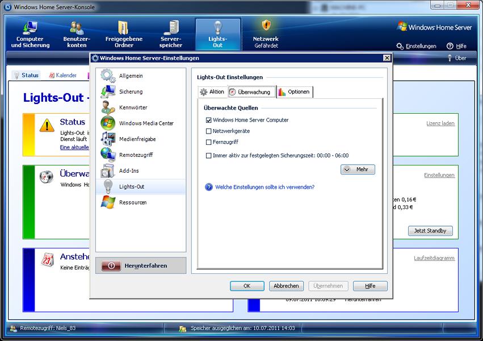Uncheck Windows Home Server Computer
Image resolution: width=483 pixels, height=341 pixels.
pos(208,120)
